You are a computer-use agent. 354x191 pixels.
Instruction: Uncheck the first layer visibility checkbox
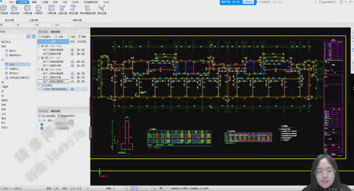[42, 124]
